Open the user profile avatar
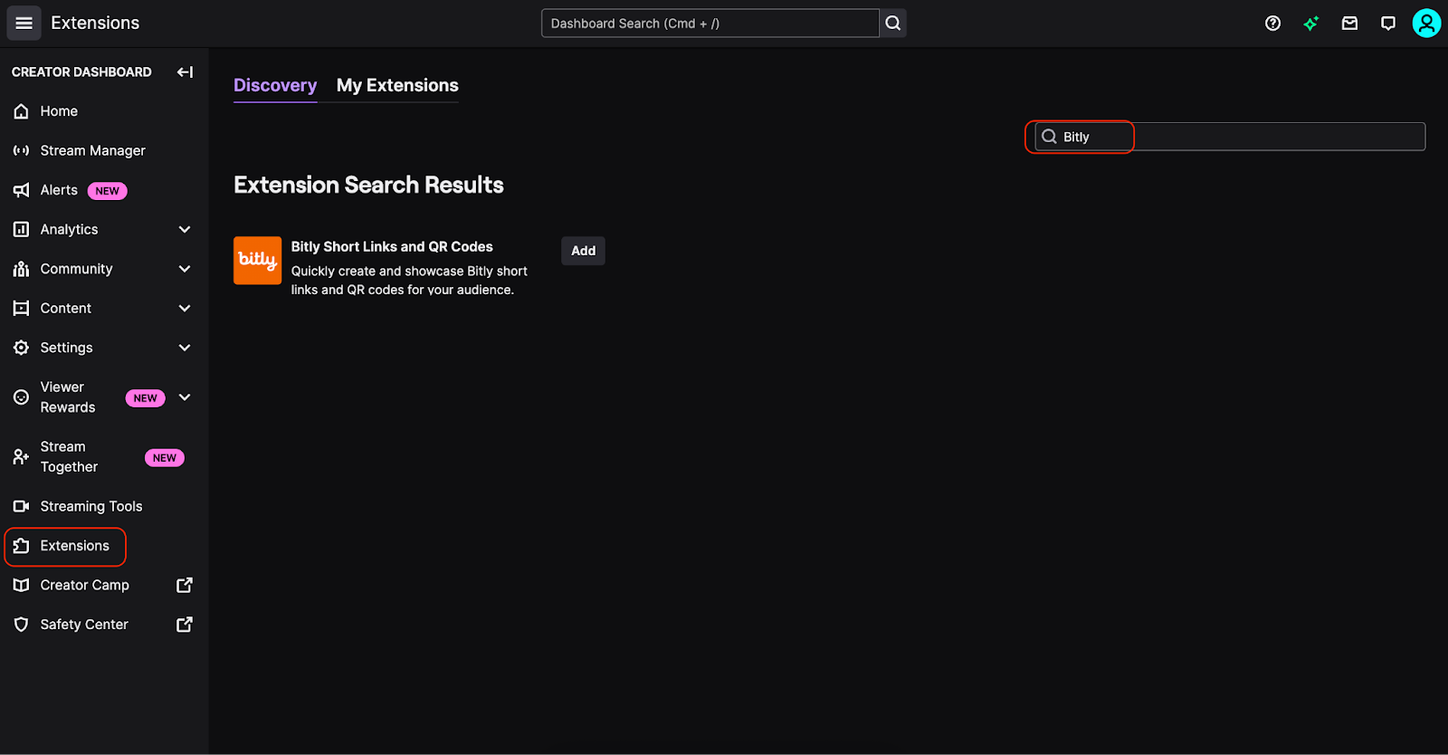 (x=1426, y=23)
